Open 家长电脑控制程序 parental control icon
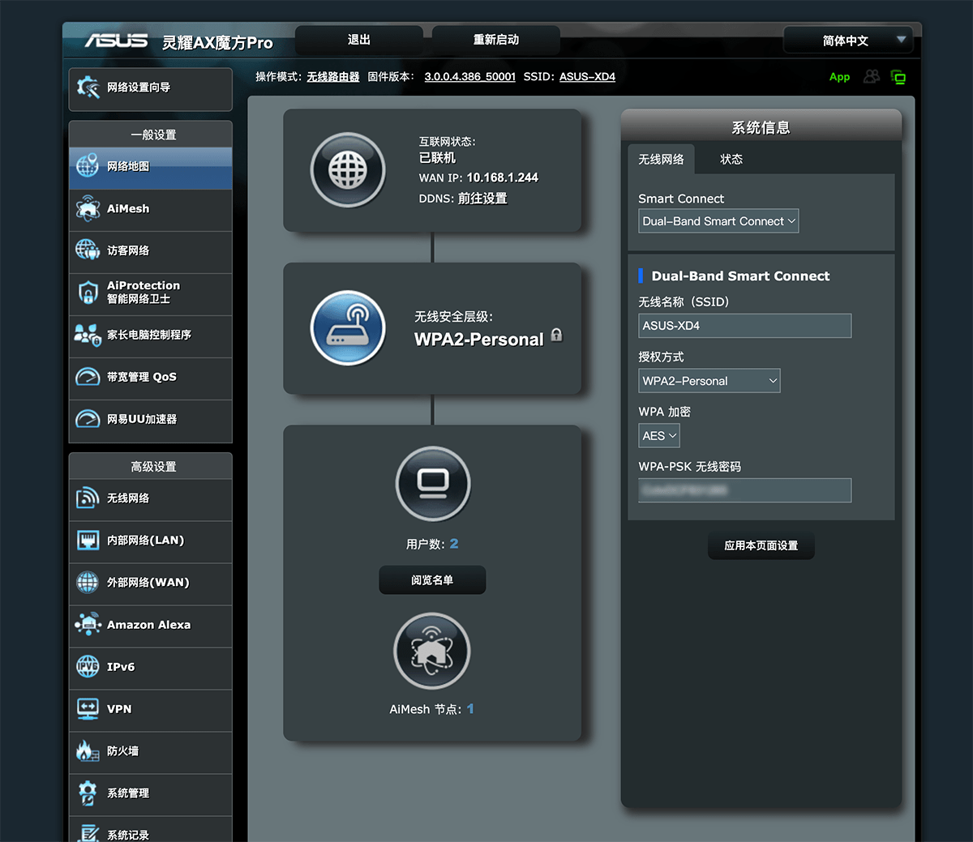 [x=88, y=335]
